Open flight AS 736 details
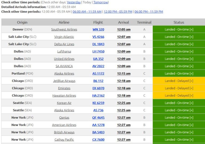Screen dimensions: 205x144 point(98,110)
